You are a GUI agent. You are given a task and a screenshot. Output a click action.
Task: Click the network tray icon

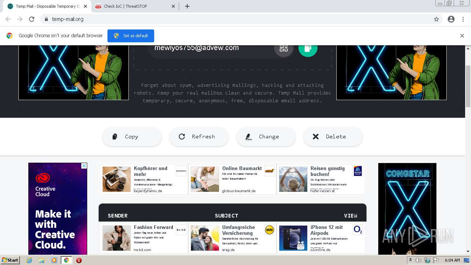[x=427, y=260]
